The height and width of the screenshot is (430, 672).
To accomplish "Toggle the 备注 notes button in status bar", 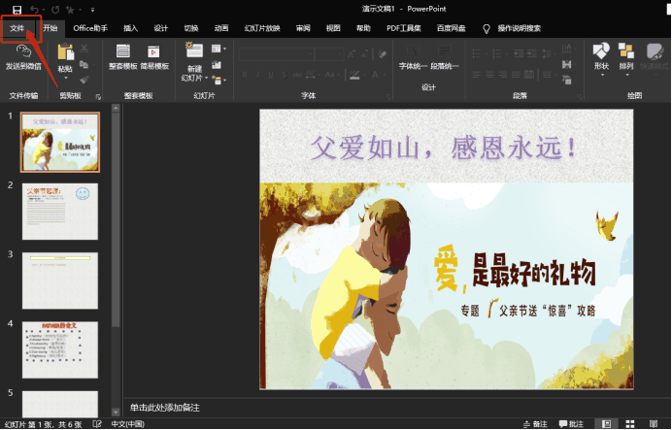I will pyautogui.click(x=535, y=424).
